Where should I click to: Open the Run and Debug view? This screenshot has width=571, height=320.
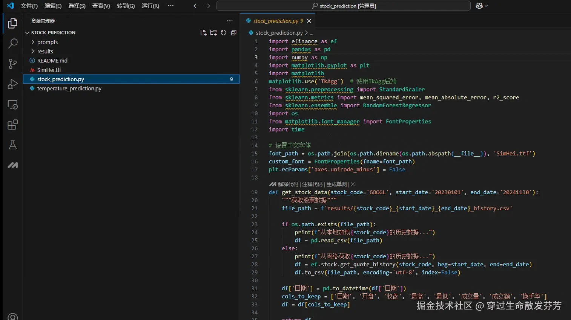[x=13, y=84]
